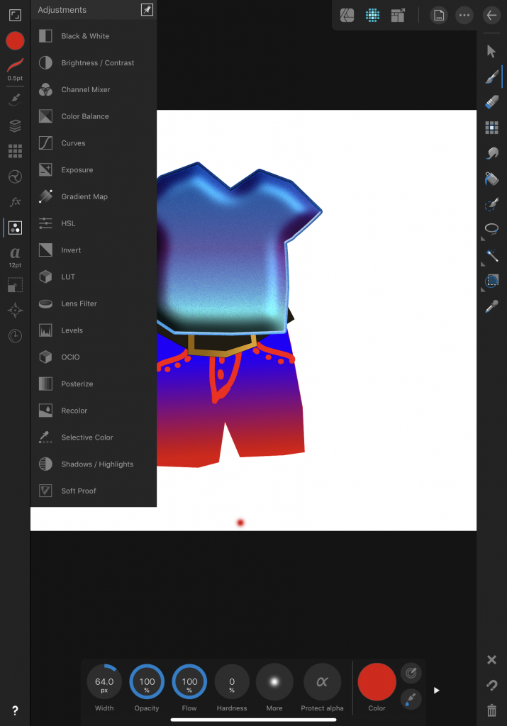This screenshot has width=507, height=726.
Task: Select the Move tool arrow
Action: click(x=491, y=51)
